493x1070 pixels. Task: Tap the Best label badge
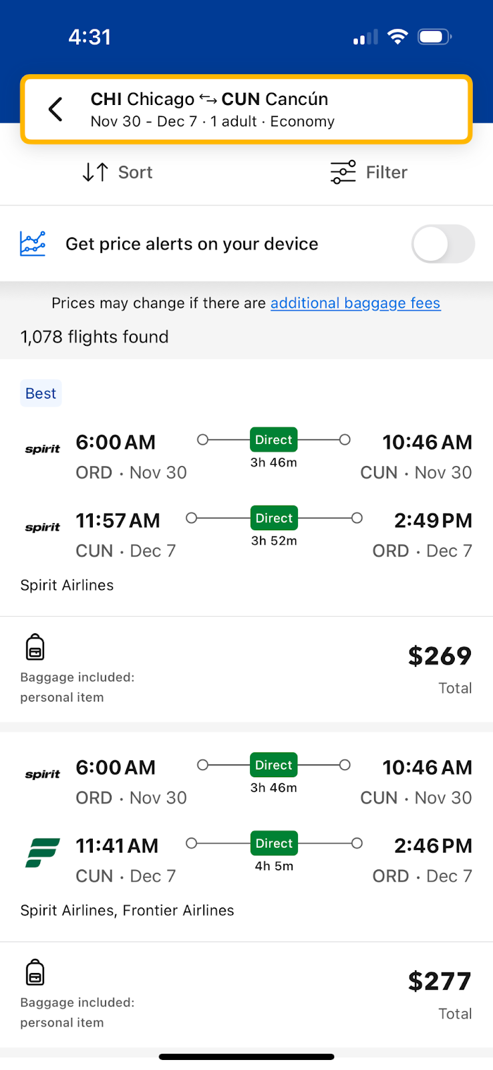click(x=41, y=394)
